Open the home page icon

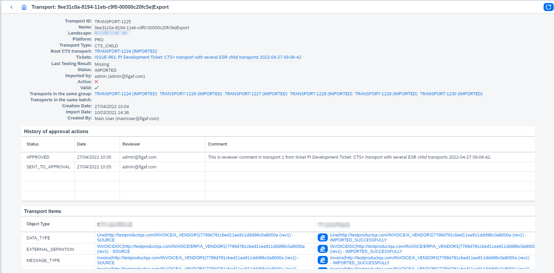pos(24,7)
